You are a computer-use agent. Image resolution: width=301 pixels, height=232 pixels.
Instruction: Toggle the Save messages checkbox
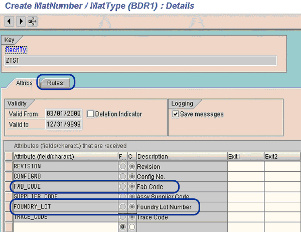[x=175, y=114]
